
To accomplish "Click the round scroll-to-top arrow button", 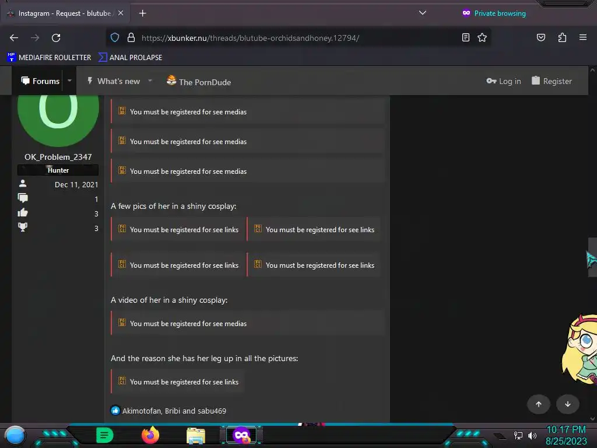I will coord(538,404).
